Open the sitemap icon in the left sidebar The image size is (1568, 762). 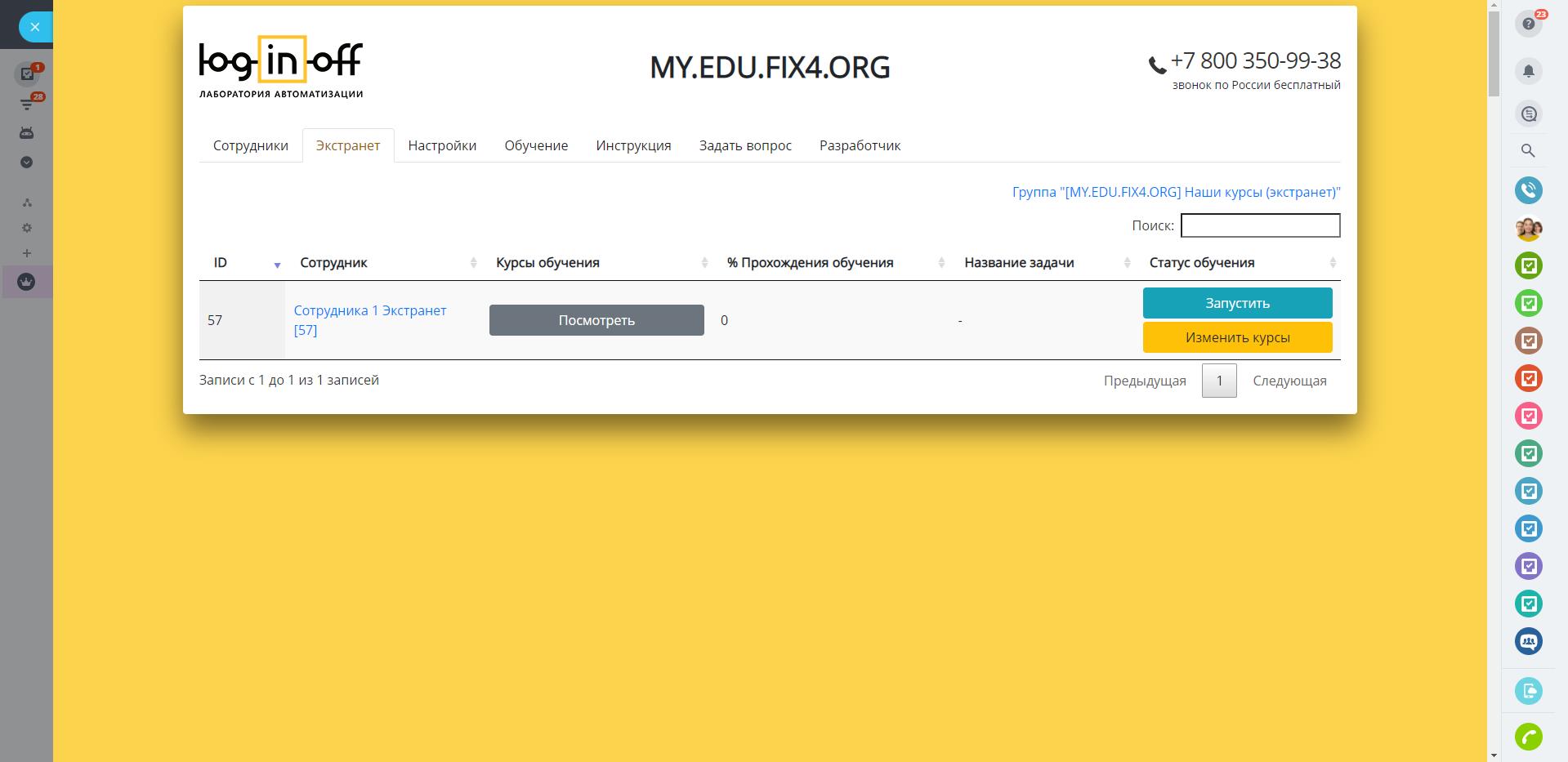coord(26,203)
